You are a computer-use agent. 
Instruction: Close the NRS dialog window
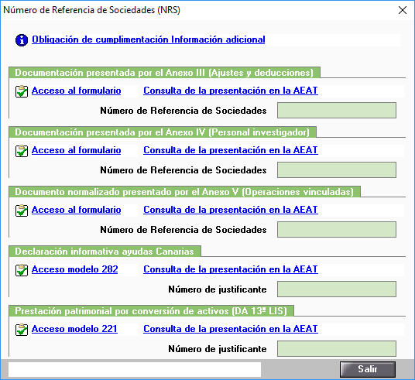tap(403, 10)
